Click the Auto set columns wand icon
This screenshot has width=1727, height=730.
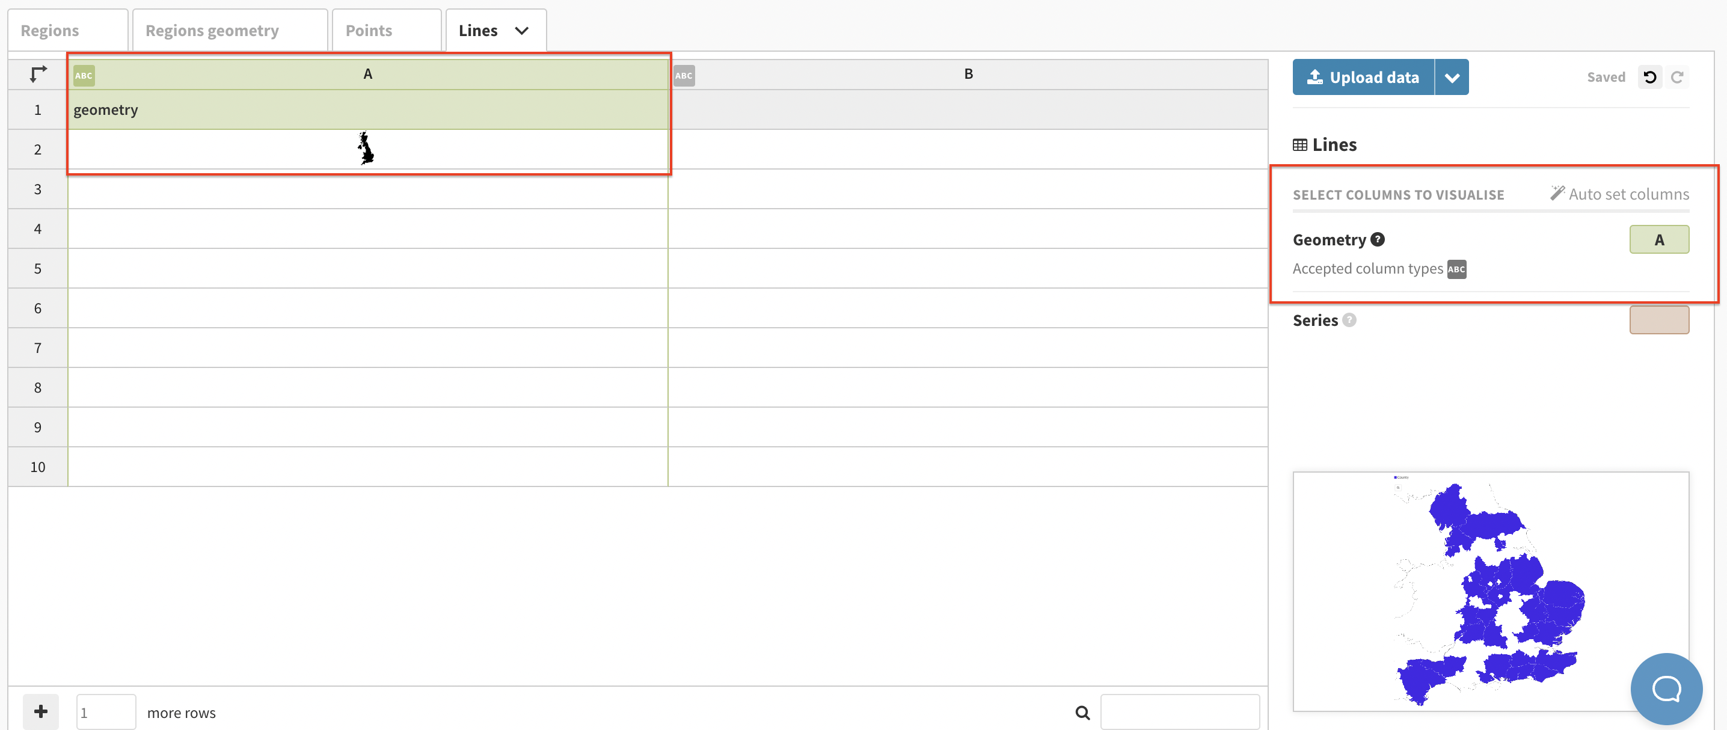point(1557,193)
